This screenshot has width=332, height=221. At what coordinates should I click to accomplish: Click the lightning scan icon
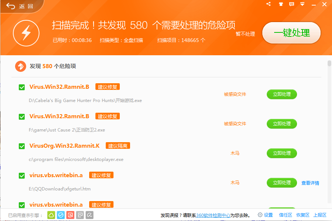[26, 33]
